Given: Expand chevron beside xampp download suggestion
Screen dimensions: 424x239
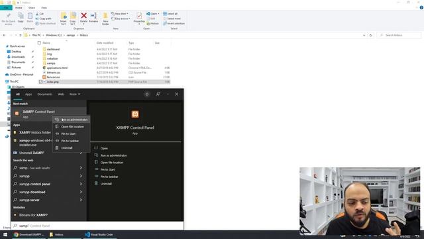Looking at the screenshot, I should [81, 192].
